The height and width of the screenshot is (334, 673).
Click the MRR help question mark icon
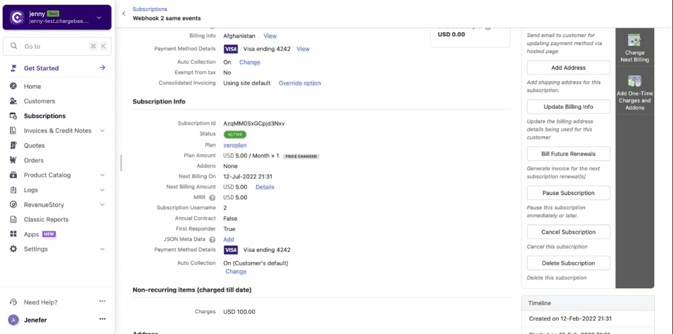click(212, 198)
